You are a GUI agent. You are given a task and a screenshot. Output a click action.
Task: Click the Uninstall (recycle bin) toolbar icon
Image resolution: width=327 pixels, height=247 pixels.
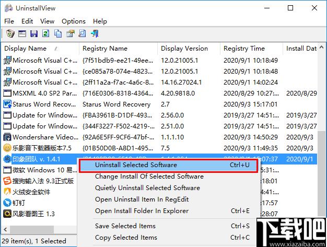pyautogui.click(x=9, y=34)
